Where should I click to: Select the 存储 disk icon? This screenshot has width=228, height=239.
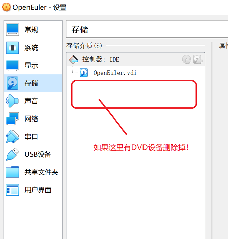12,83
